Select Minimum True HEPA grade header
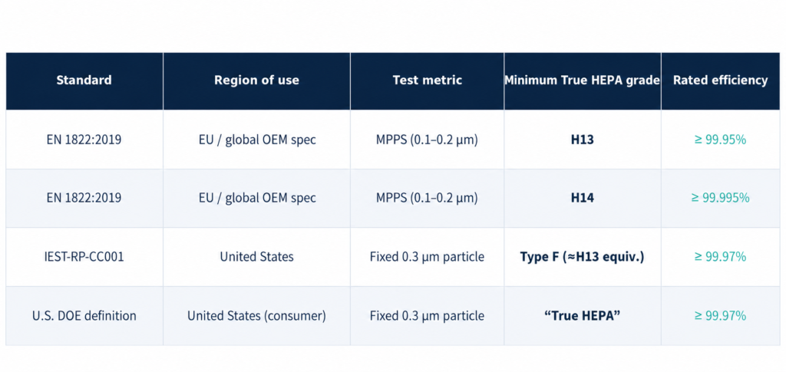 point(582,80)
